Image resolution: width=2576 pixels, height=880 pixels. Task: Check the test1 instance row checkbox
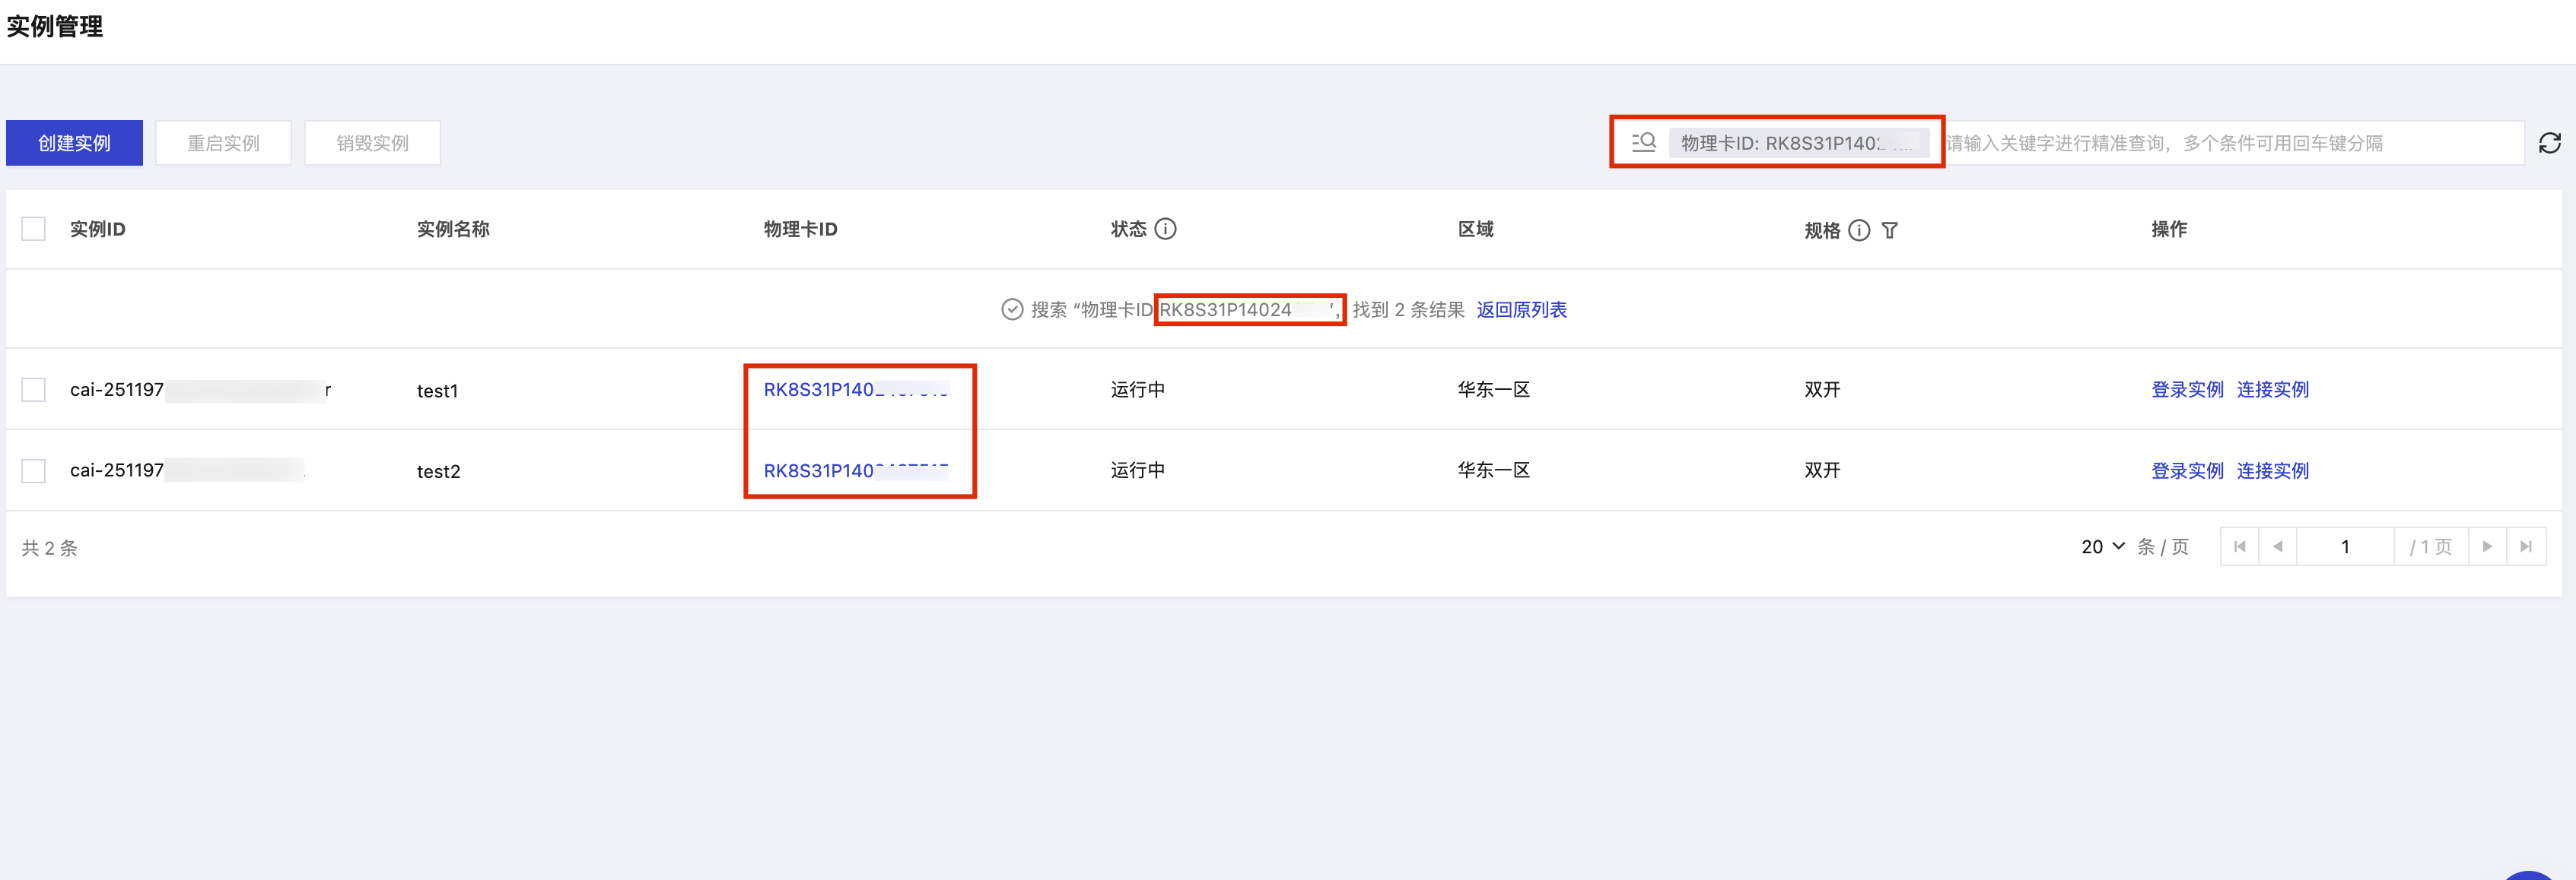(34, 390)
